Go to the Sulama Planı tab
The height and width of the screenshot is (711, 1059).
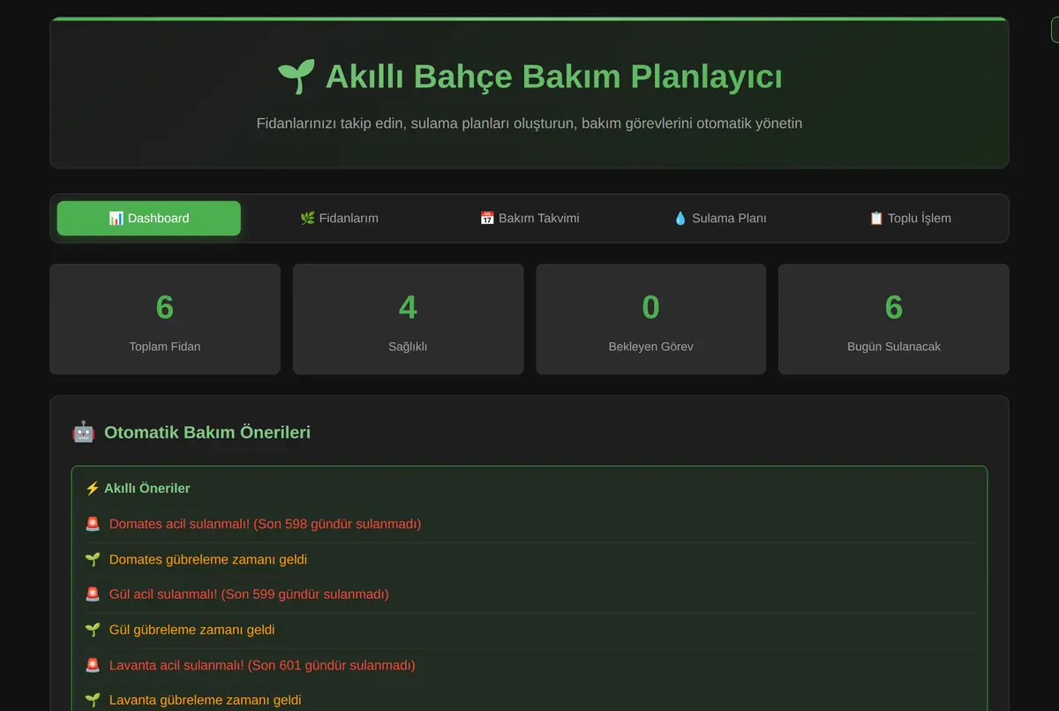[719, 218]
